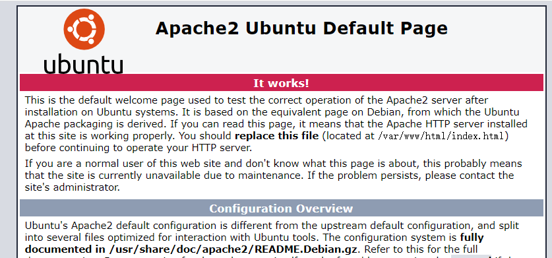Click the bold replace this file text

(x=277, y=136)
